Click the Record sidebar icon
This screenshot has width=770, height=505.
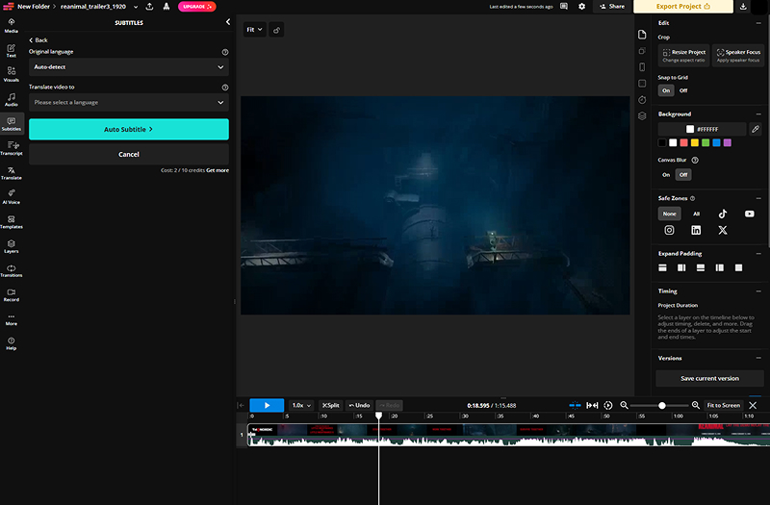click(x=12, y=294)
